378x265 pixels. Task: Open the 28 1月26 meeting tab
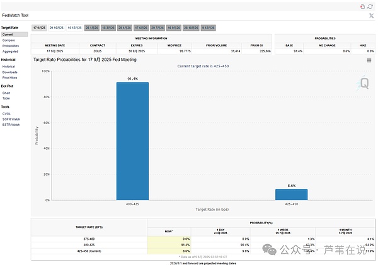[92, 28]
